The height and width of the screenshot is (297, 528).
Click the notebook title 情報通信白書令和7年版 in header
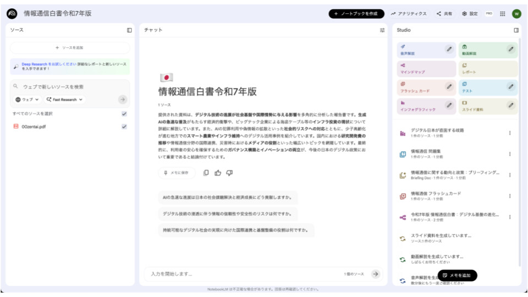58,13
